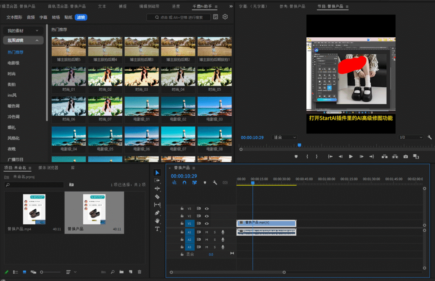The image size is (435, 281).
Task: Open the plugin settings gear icon
Action: coord(225,17)
